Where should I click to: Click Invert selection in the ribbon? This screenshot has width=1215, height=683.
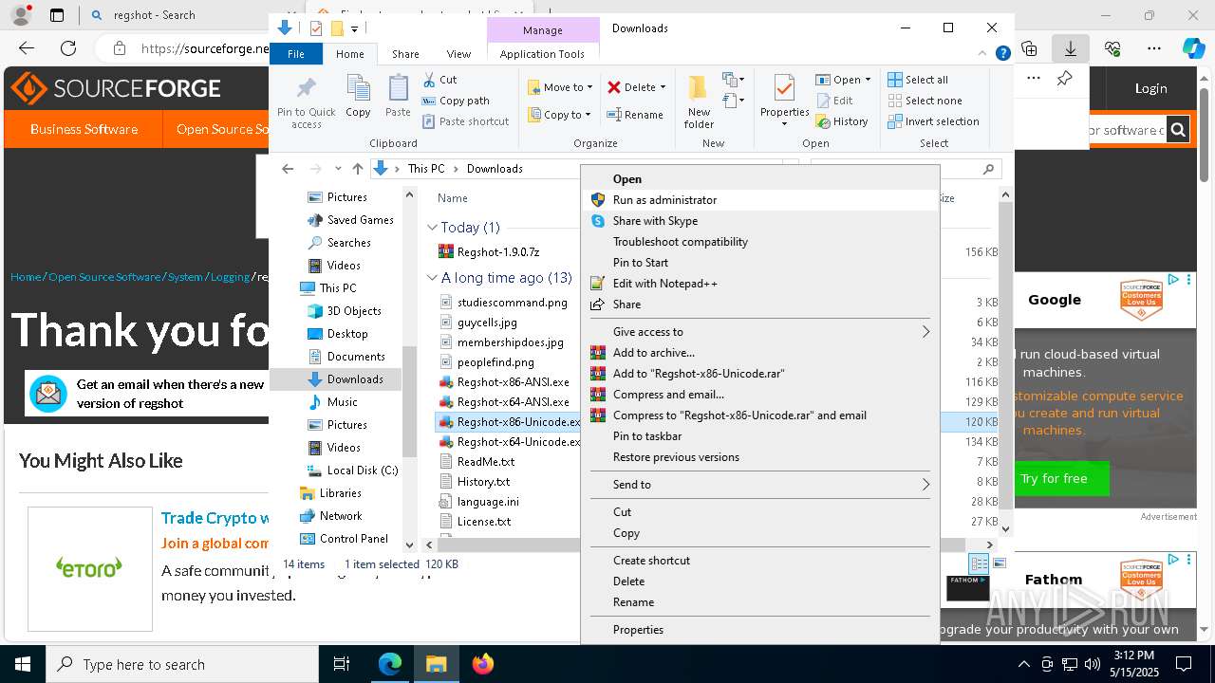coord(933,121)
